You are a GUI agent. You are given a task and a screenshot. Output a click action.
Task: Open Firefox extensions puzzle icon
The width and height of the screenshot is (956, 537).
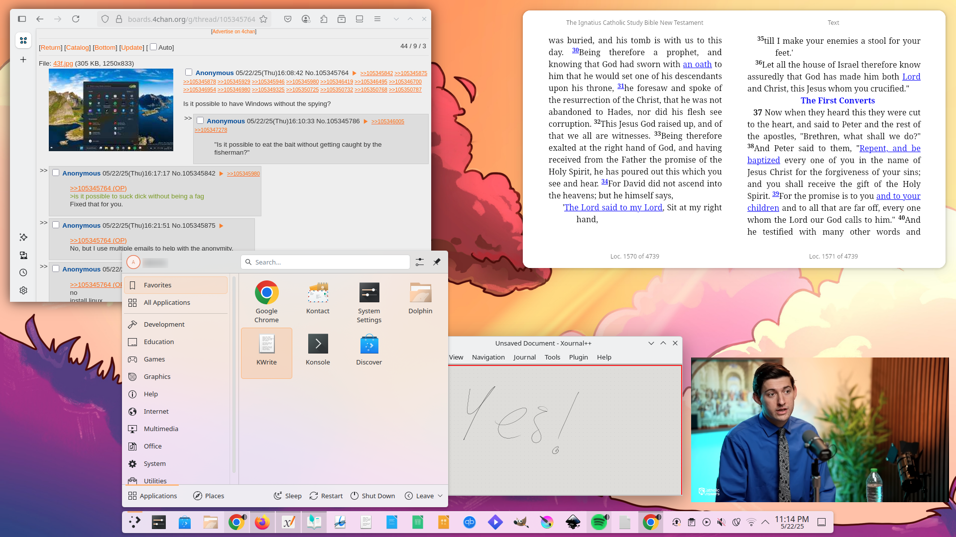click(324, 19)
